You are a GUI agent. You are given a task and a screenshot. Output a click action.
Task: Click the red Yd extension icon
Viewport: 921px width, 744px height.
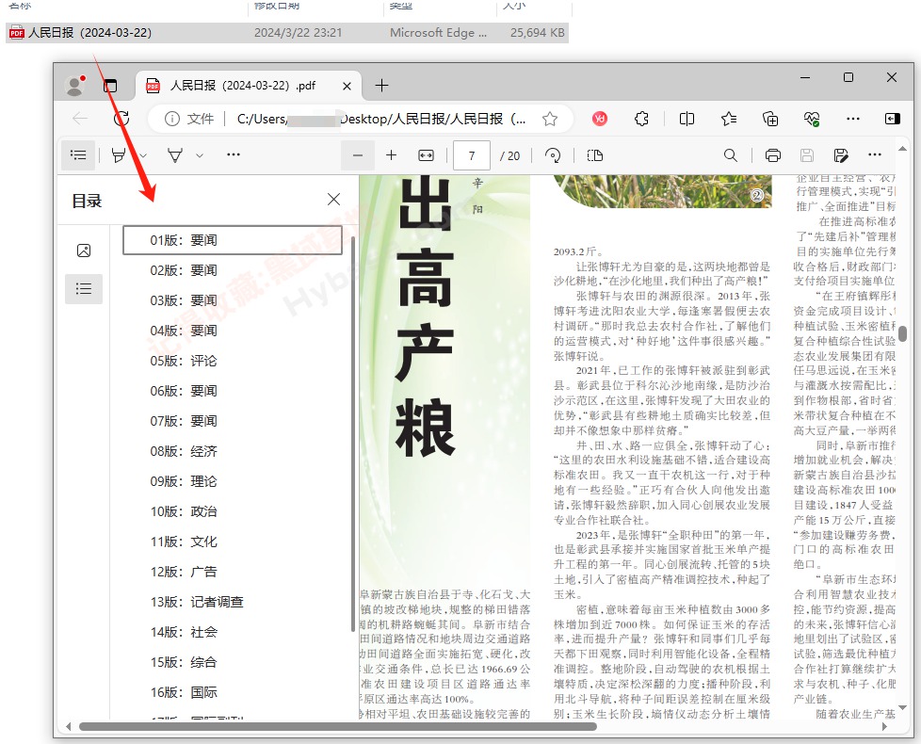click(x=600, y=120)
